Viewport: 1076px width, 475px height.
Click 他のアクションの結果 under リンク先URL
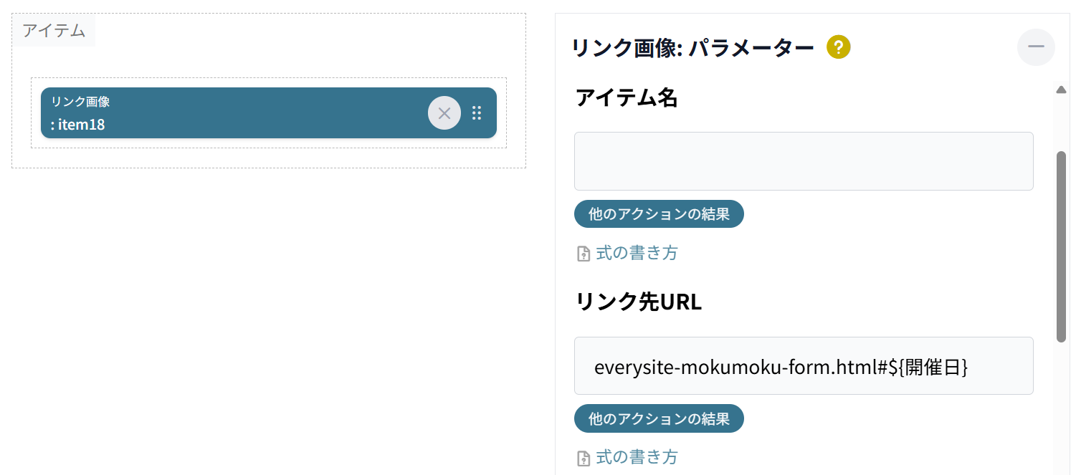click(x=659, y=418)
